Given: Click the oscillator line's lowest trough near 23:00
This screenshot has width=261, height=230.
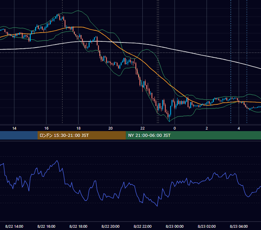Looking at the screenshot, I should click(157, 206).
